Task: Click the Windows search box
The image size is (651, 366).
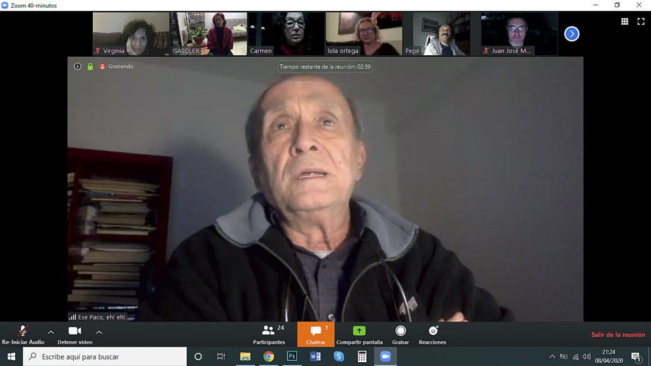Action: (x=105, y=356)
